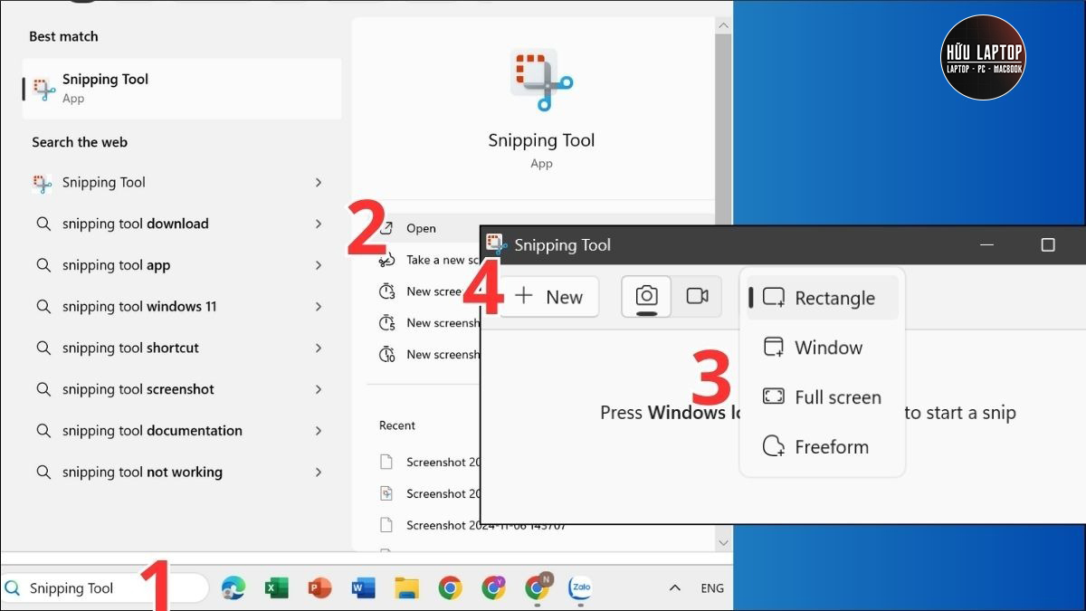
Task: Select Rectangle snipping mode
Action: [822, 298]
